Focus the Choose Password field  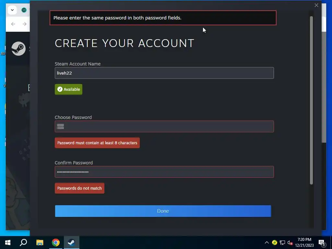point(164,126)
